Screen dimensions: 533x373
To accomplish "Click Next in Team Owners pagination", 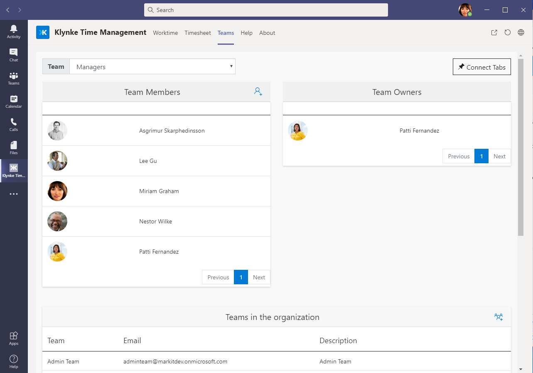I will pyautogui.click(x=499, y=156).
